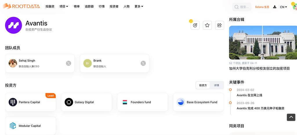
Task: Click the purple Avantis project logo
Action: coord(13,25)
